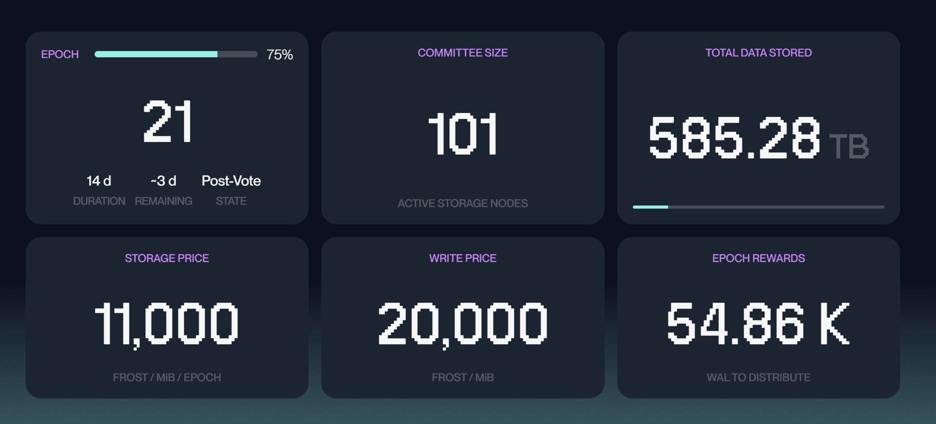Image resolution: width=936 pixels, height=424 pixels.
Task: Open the COMMITTEE SIZE card title
Action: (463, 53)
